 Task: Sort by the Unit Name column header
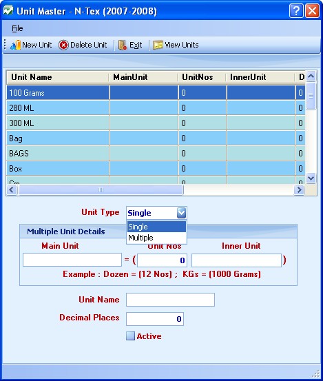pos(58,77)
